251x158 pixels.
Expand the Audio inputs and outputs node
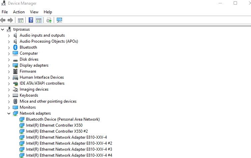[9, 35]
